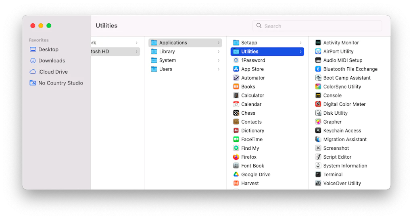Select the Grapher app icon
This screenshot has width=413, height=219.
318,122
